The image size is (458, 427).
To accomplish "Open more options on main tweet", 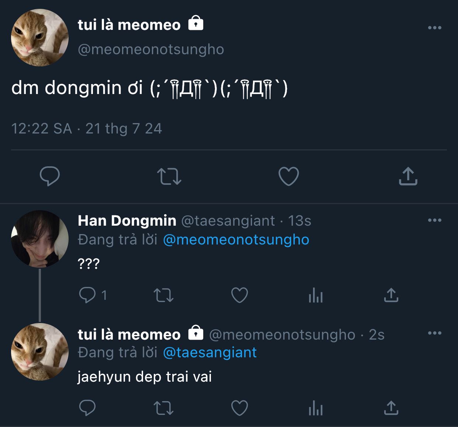I will (x=434, y=28).
